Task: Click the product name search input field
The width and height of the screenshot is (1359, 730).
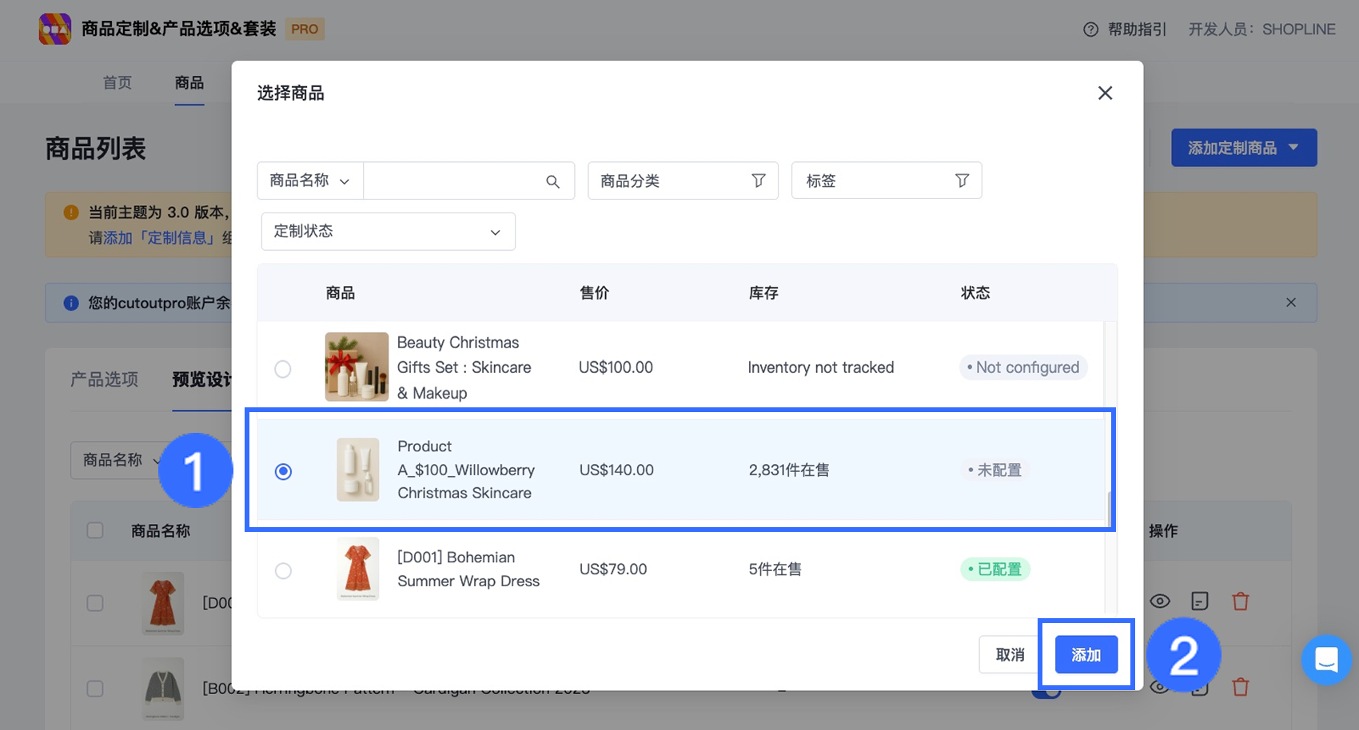Action: click(x=453, y=181)
